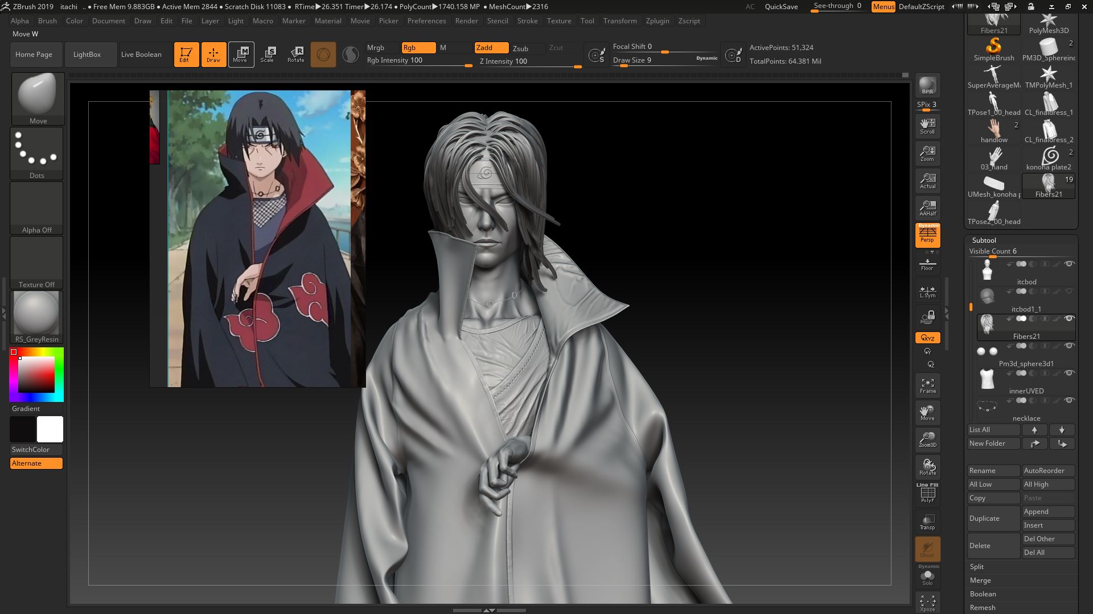This screenshot has width=1093, height=614.
Task: Click the AAHalf icon
Action: pos(927,208)
